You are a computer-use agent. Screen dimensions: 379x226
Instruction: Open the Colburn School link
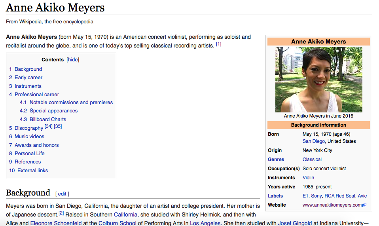pos(117,223)
